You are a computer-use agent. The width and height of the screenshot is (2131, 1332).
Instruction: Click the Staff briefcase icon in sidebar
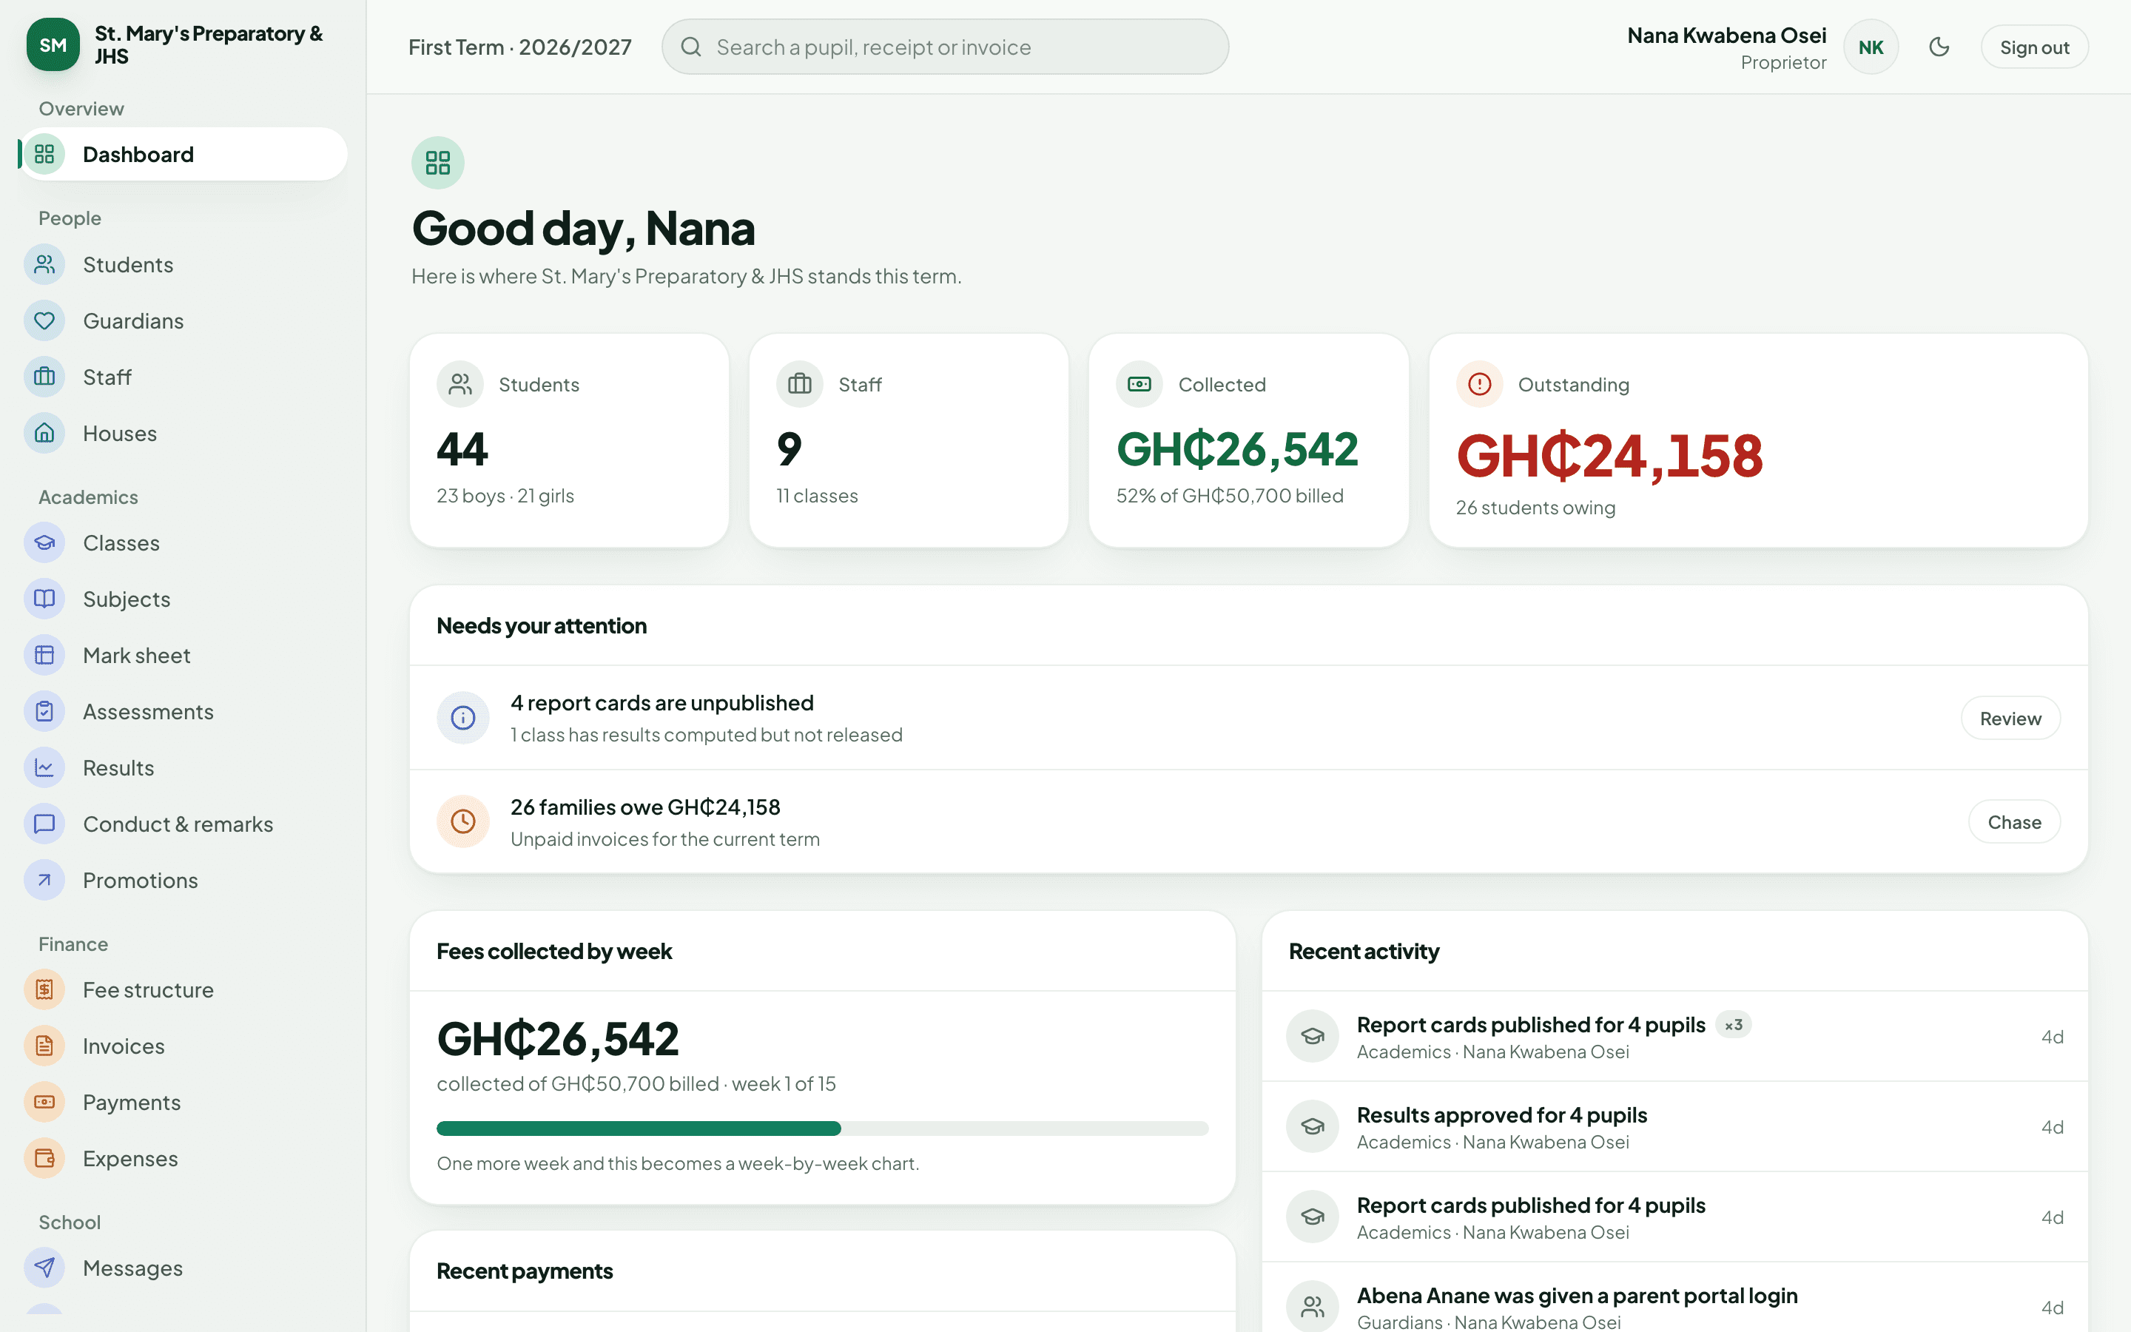point(44,377)
